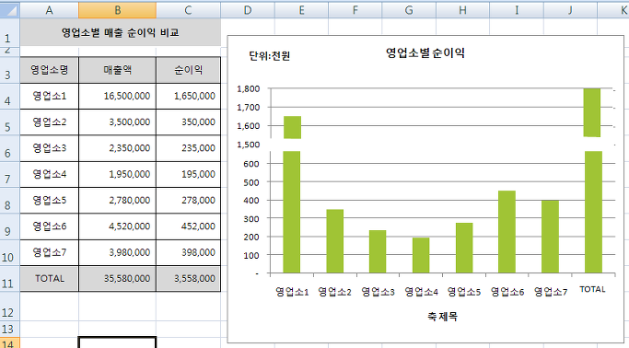This screenshot has width=629, height=348.
Task: Select cell with value 350,000
Action: tap(188, 122)
